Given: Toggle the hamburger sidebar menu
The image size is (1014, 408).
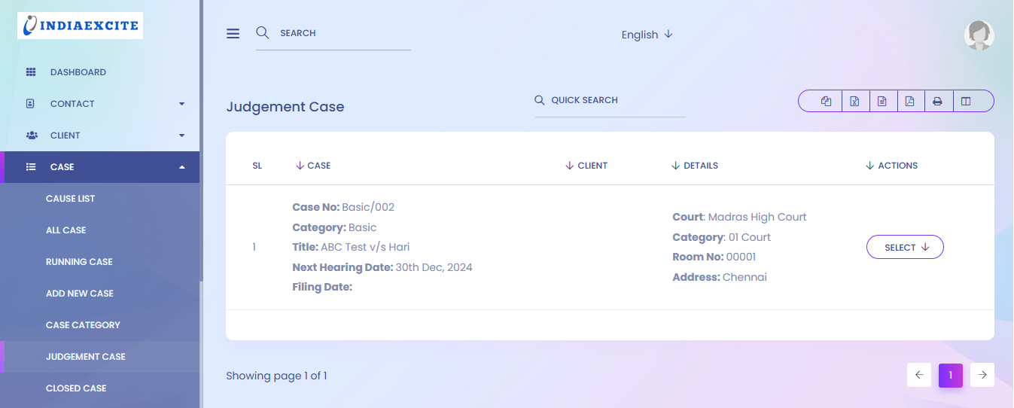Looking at the screenshot, I should click(x=233, y=34).
